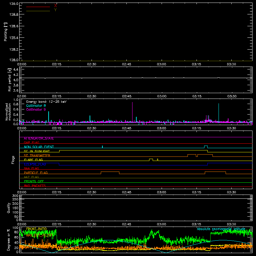Click 02:45 label under the Pointing plot

126,64
